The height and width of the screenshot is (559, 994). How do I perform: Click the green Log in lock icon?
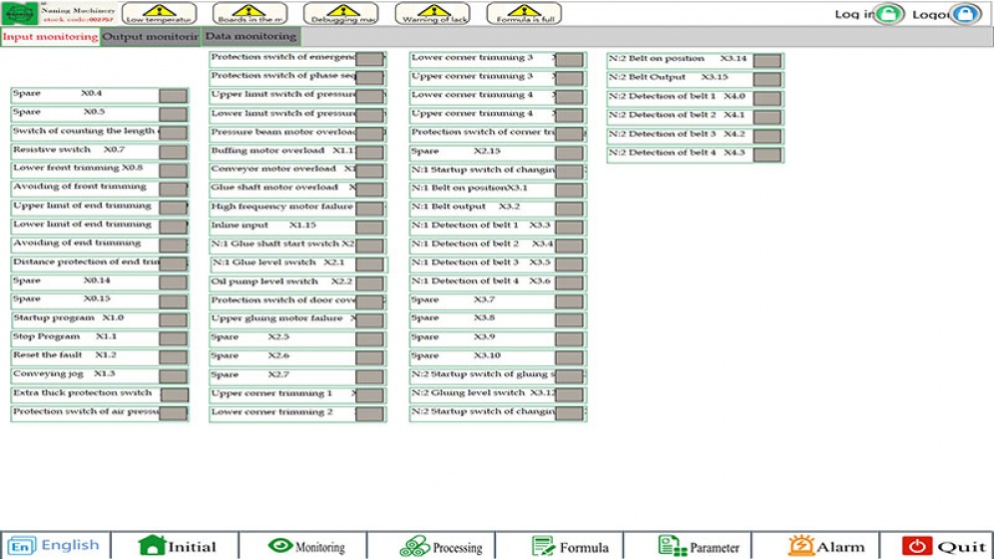click(x=890, y=14)
